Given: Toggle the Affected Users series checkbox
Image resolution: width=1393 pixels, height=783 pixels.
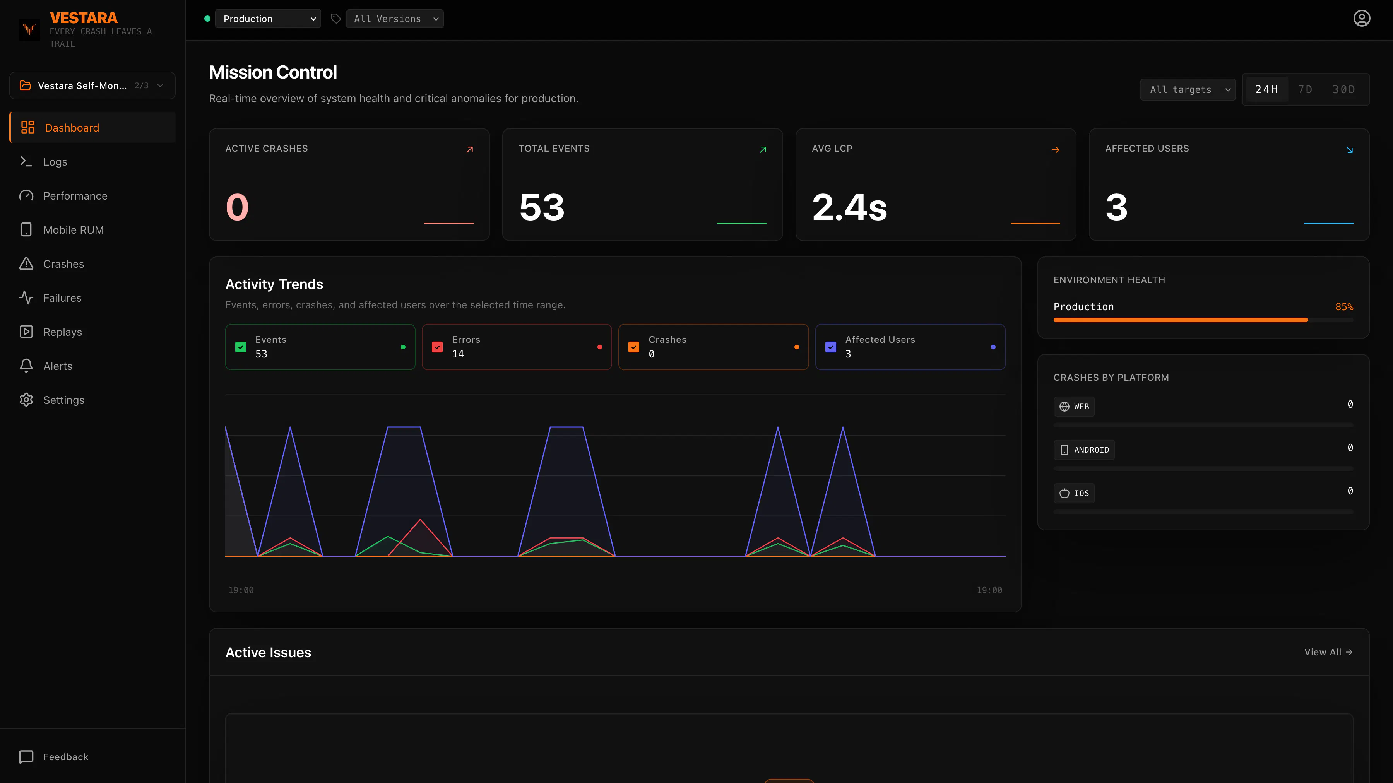Looking at the screenshot, I should (x=831, y=347).
